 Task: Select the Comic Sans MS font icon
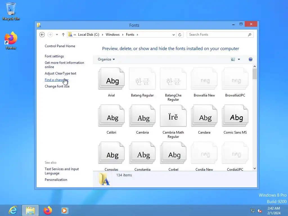(235, 116)
